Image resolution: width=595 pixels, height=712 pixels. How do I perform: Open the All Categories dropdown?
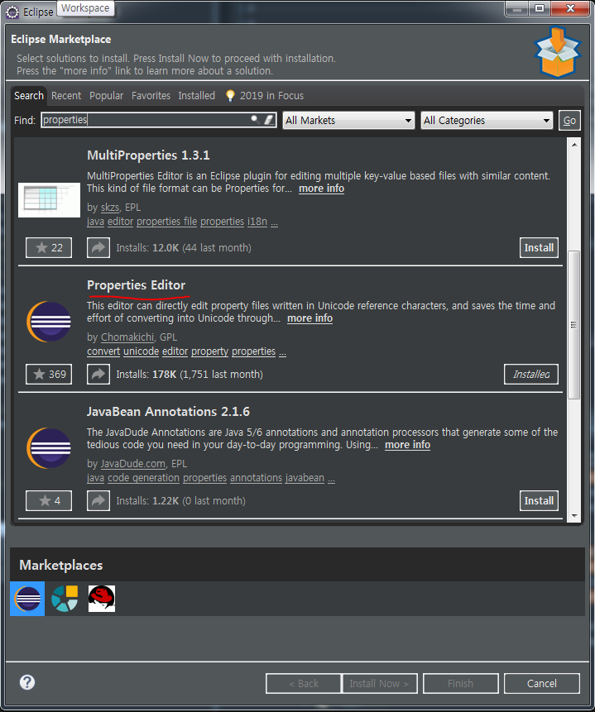[487, 121]
